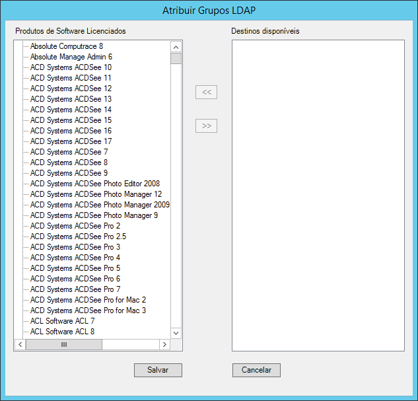The width and height of the screenshot is (418, 401).
Task: Select ACL Software ACL 8
Action: (x=63, y=332)
